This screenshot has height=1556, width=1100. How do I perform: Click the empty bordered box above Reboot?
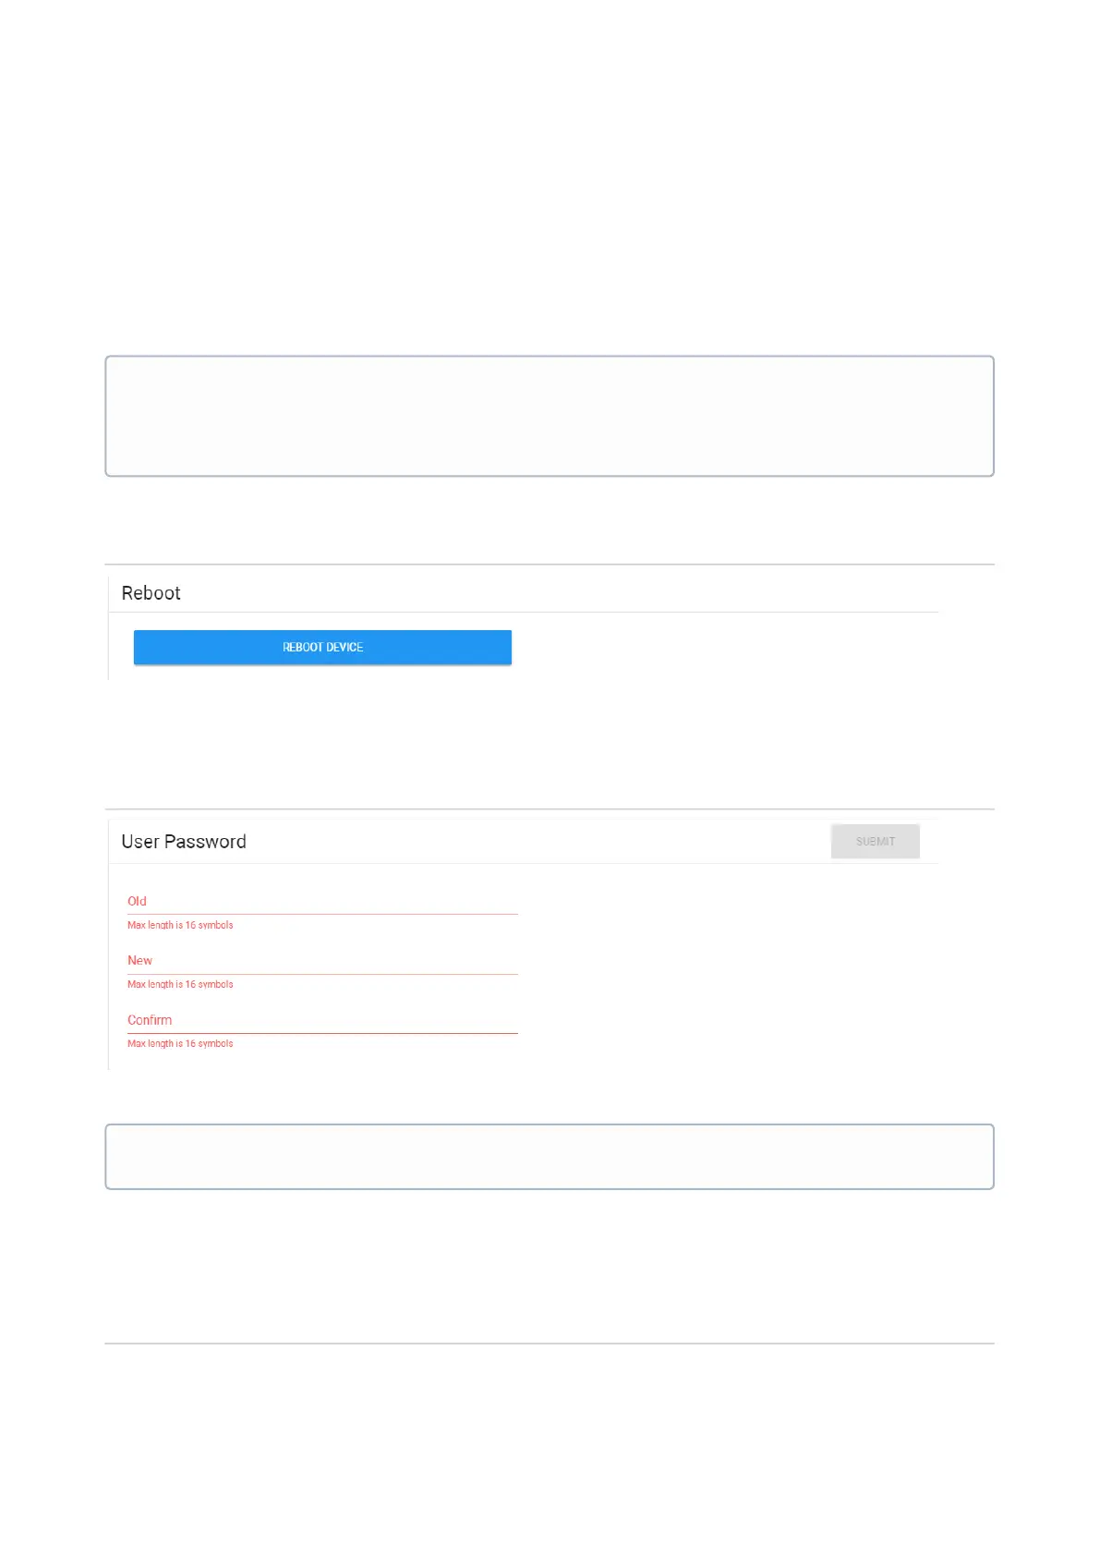click(550, 416)
